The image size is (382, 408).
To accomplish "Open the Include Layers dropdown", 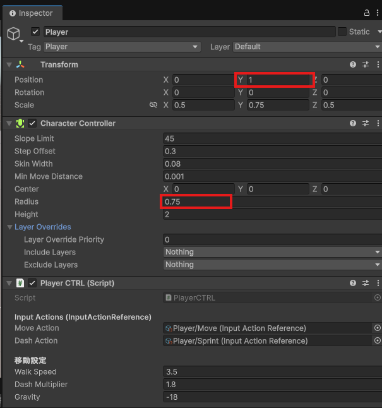I will click(x=272, y=252).
